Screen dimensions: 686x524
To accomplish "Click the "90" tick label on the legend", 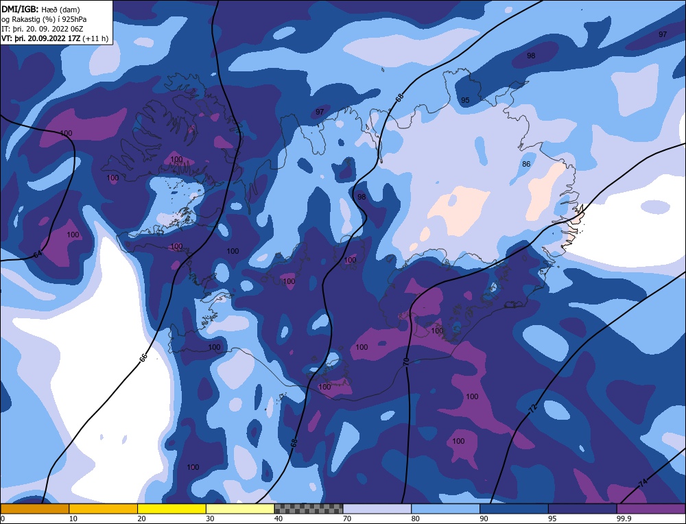I will (x=484, y=519).
